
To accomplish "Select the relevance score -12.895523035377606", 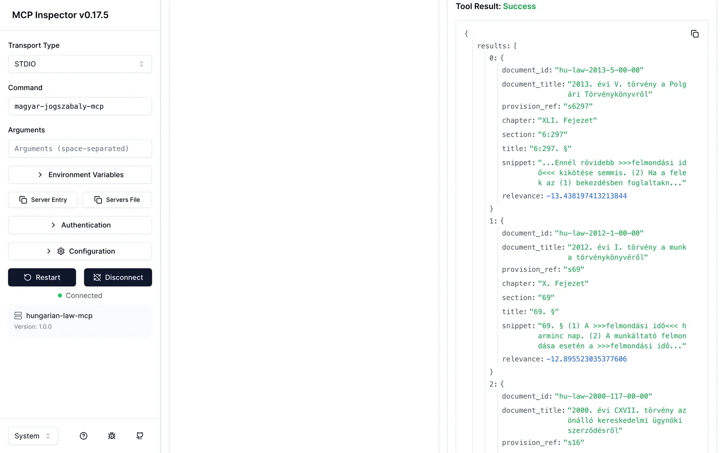I will 586,359.
